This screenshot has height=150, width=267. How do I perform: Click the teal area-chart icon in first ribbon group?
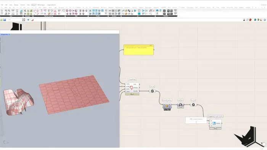coord(21,11)
